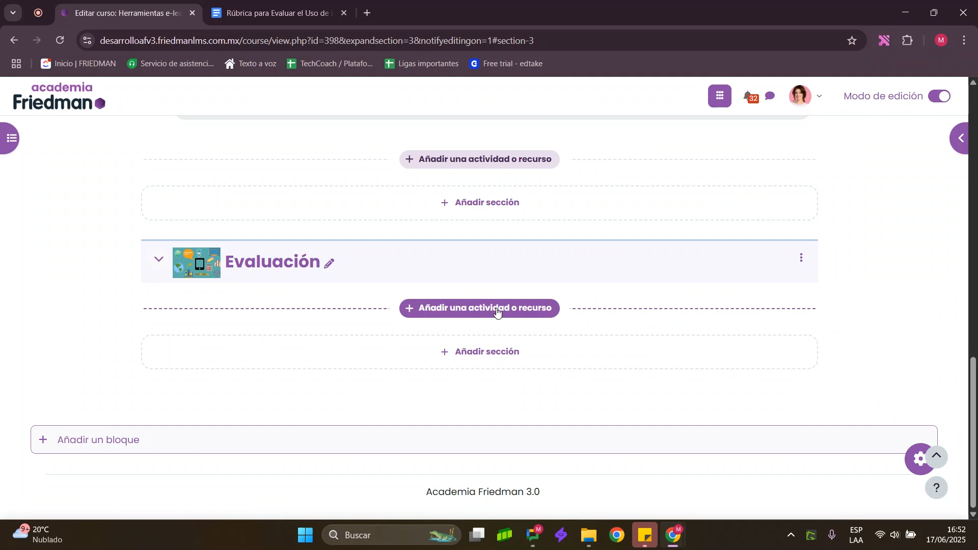978x550 pixels.
Task: Click the bottom Añadir sección link
Action: 480,352
